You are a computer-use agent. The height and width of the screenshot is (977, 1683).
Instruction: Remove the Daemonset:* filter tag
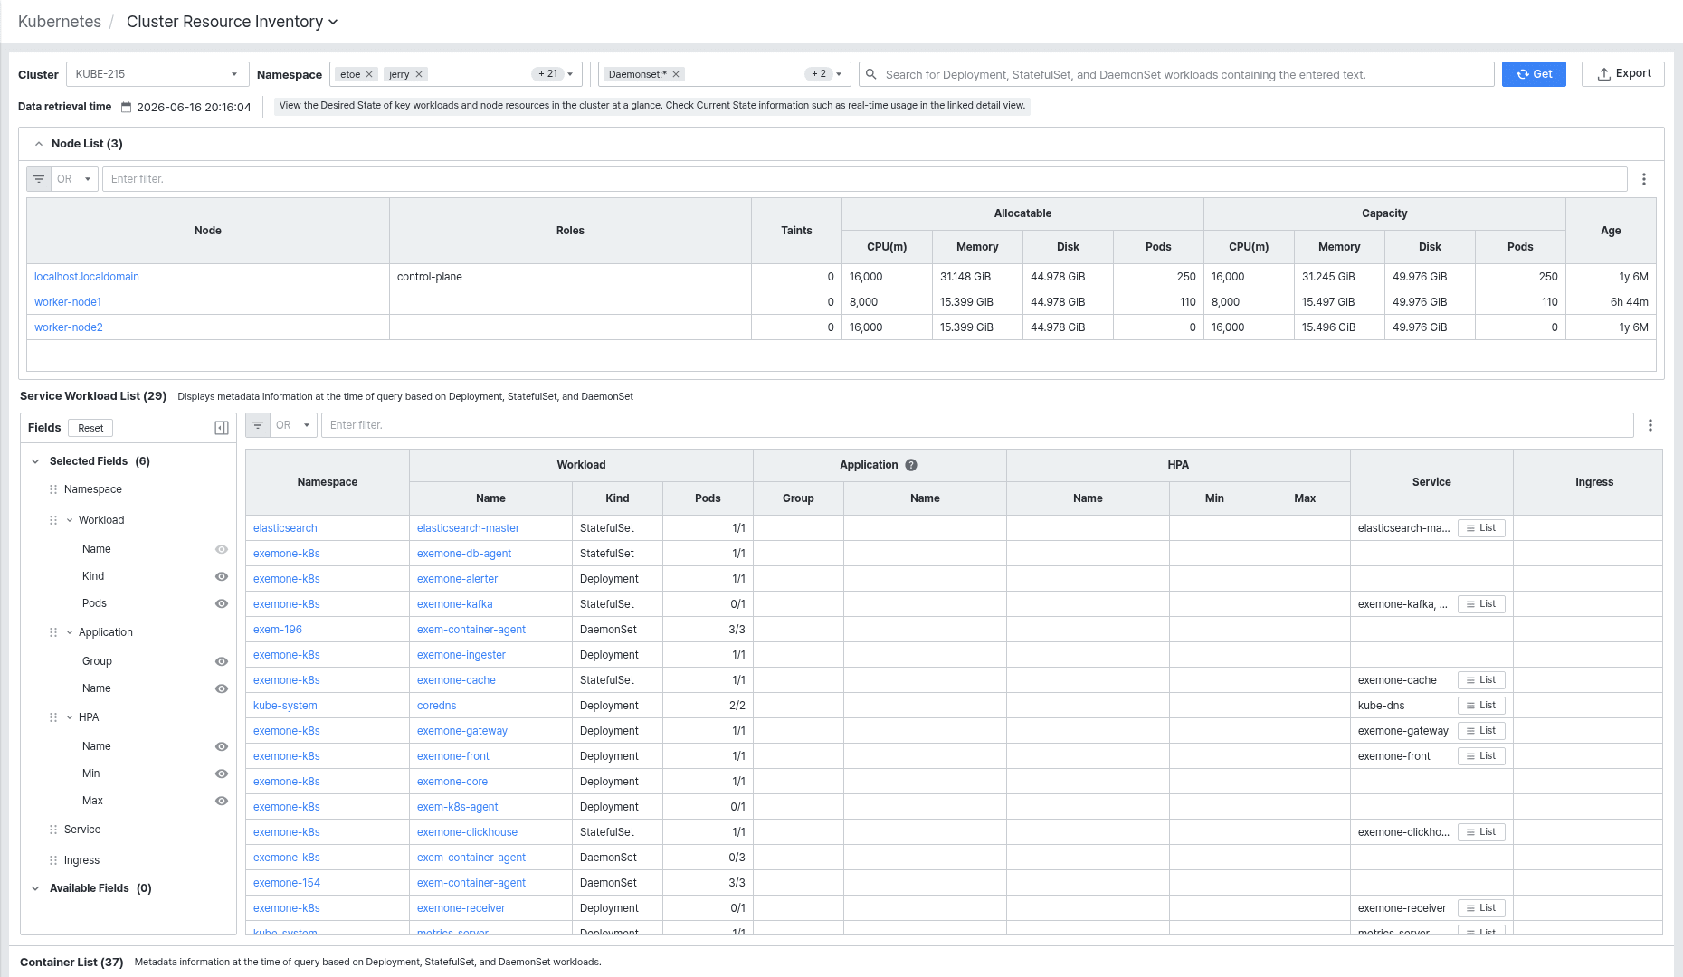(676, 74)
